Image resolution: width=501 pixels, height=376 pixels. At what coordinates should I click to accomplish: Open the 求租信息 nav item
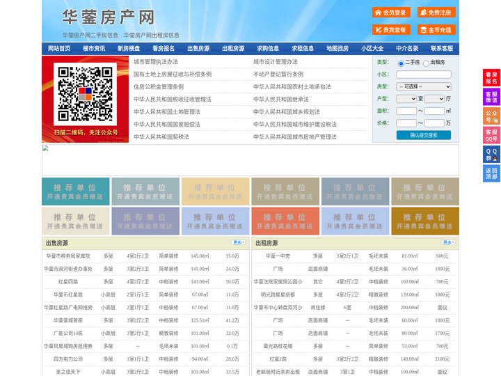coord(303,49)
